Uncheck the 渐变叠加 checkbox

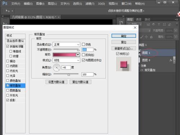click(8, 85)
